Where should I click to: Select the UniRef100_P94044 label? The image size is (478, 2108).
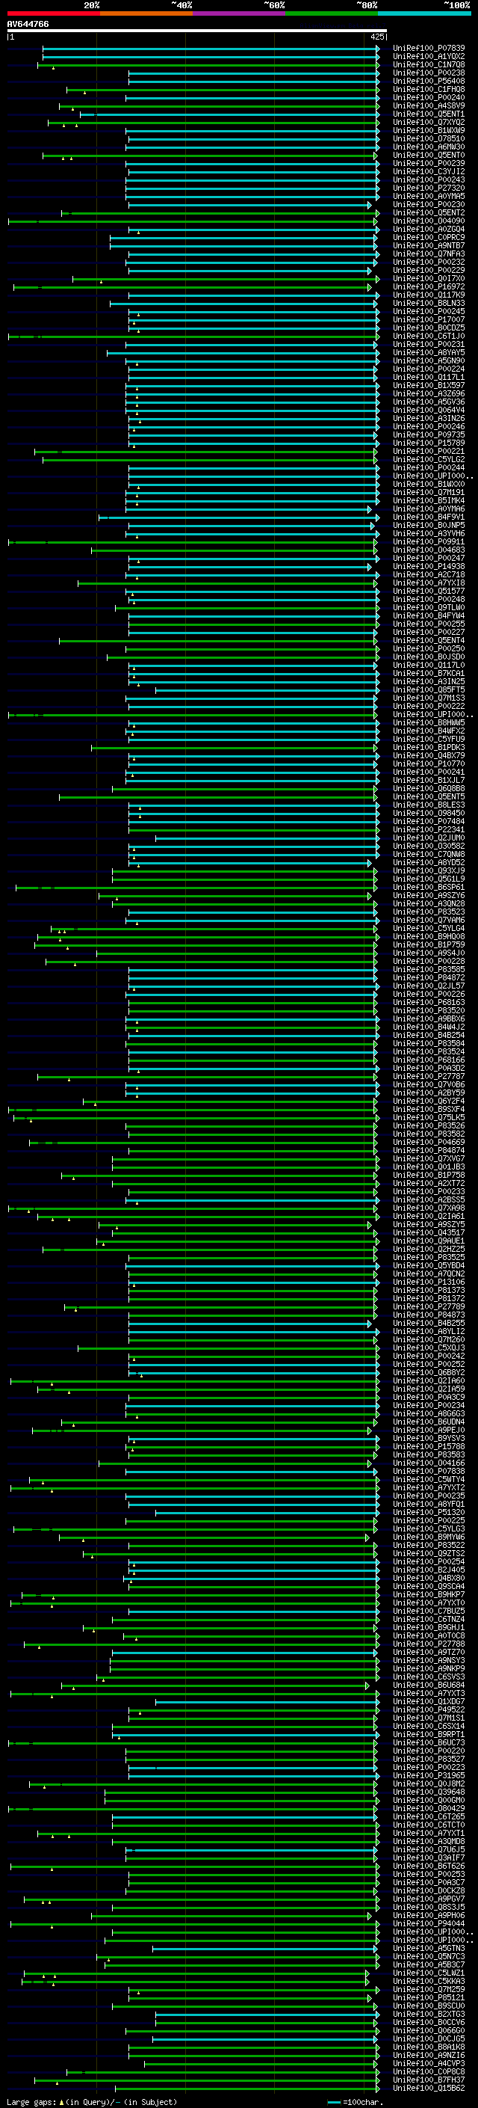(429, 1924)
